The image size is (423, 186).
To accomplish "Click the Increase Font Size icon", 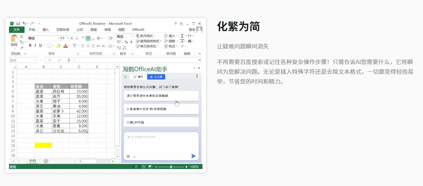I will click(x=72, y=38).
